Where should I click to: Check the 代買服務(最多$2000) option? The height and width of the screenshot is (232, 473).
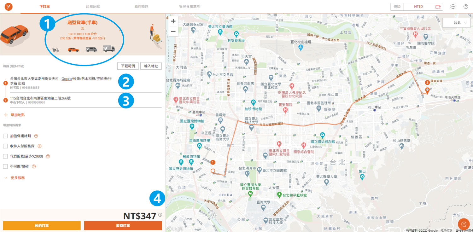[5, 156]
